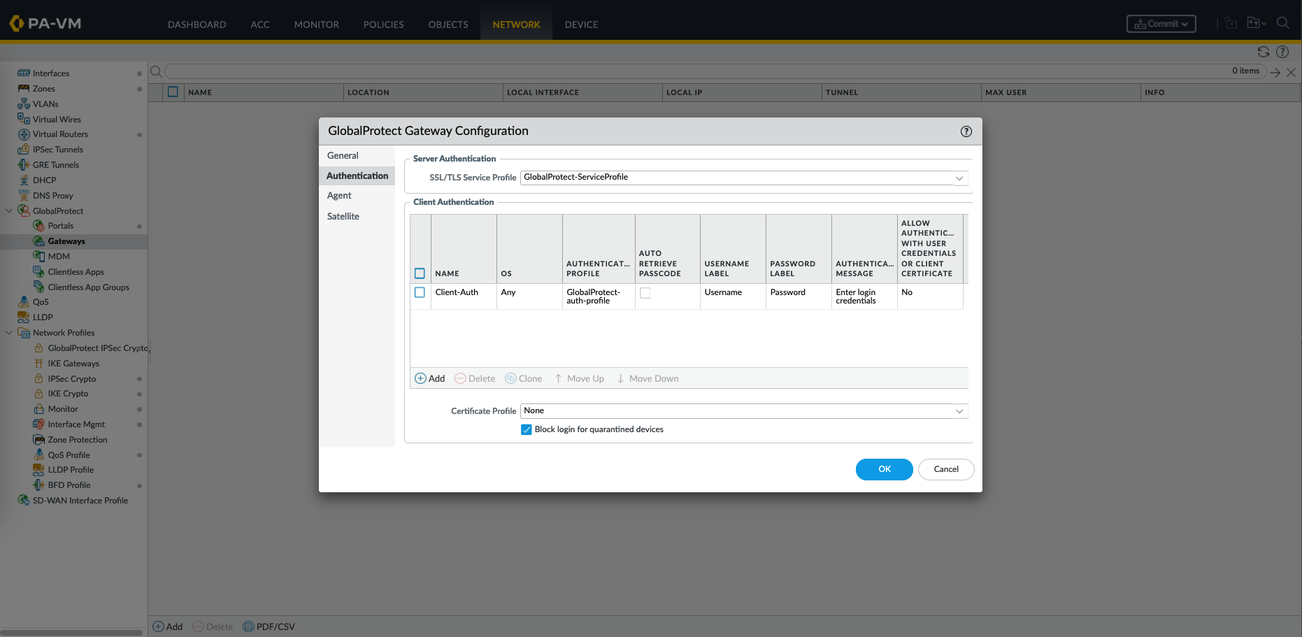Click the search magnifier in top bar
Viewport: 1302px width, 637px height.
[x=1282, y=23]
